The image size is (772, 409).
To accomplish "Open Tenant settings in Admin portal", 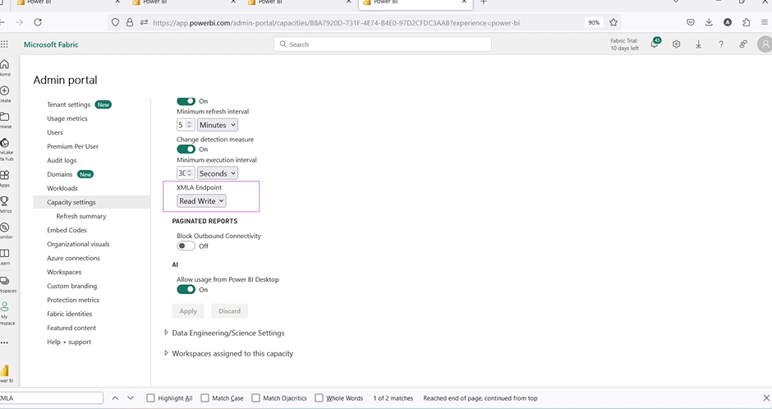I will coord(68,104).
